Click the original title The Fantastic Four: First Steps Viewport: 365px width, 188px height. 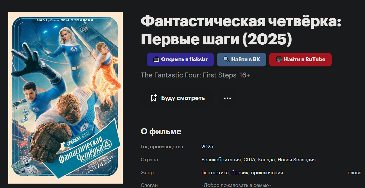pos(189,75)
